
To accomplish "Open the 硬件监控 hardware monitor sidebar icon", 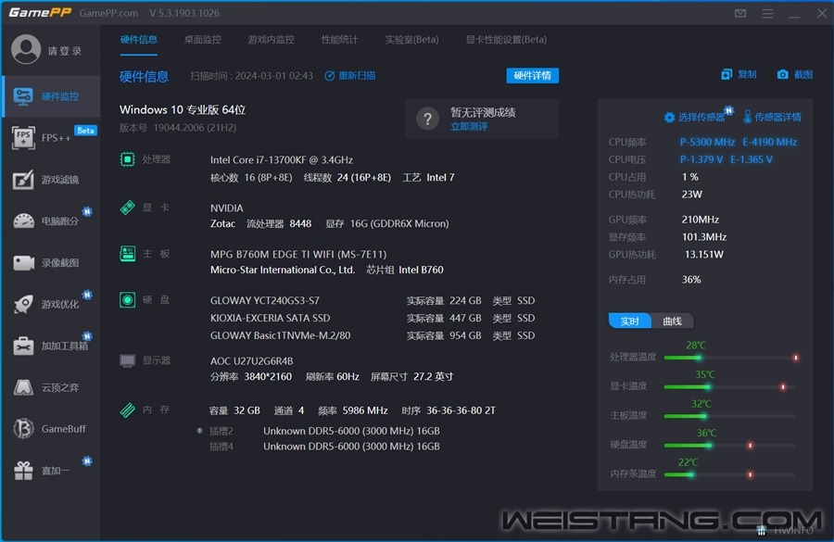I will (x=23, y=96).
